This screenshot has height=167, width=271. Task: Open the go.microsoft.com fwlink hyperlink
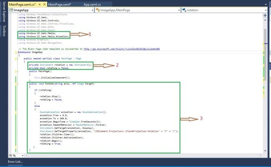point(122,49)
